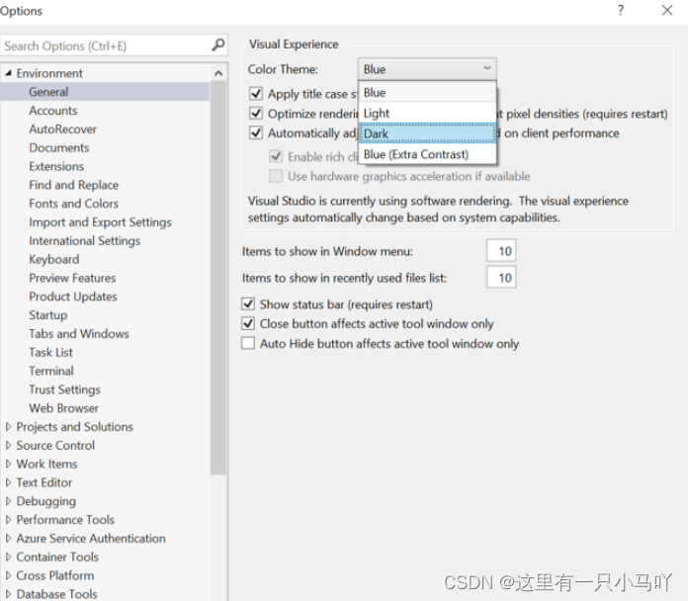This screenshot has width=688, height=601.
Task: Close the Options dialog
Action: pyautogui.click(x=667, y=10)
